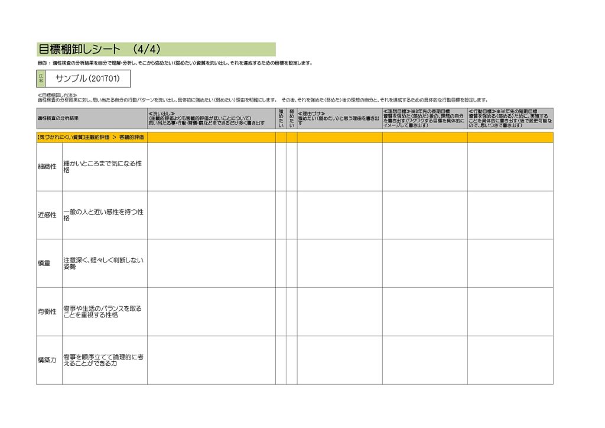Click the 弱めたい check cell for 構築力
The image size is (605, 428).
[x=292, y=360]
